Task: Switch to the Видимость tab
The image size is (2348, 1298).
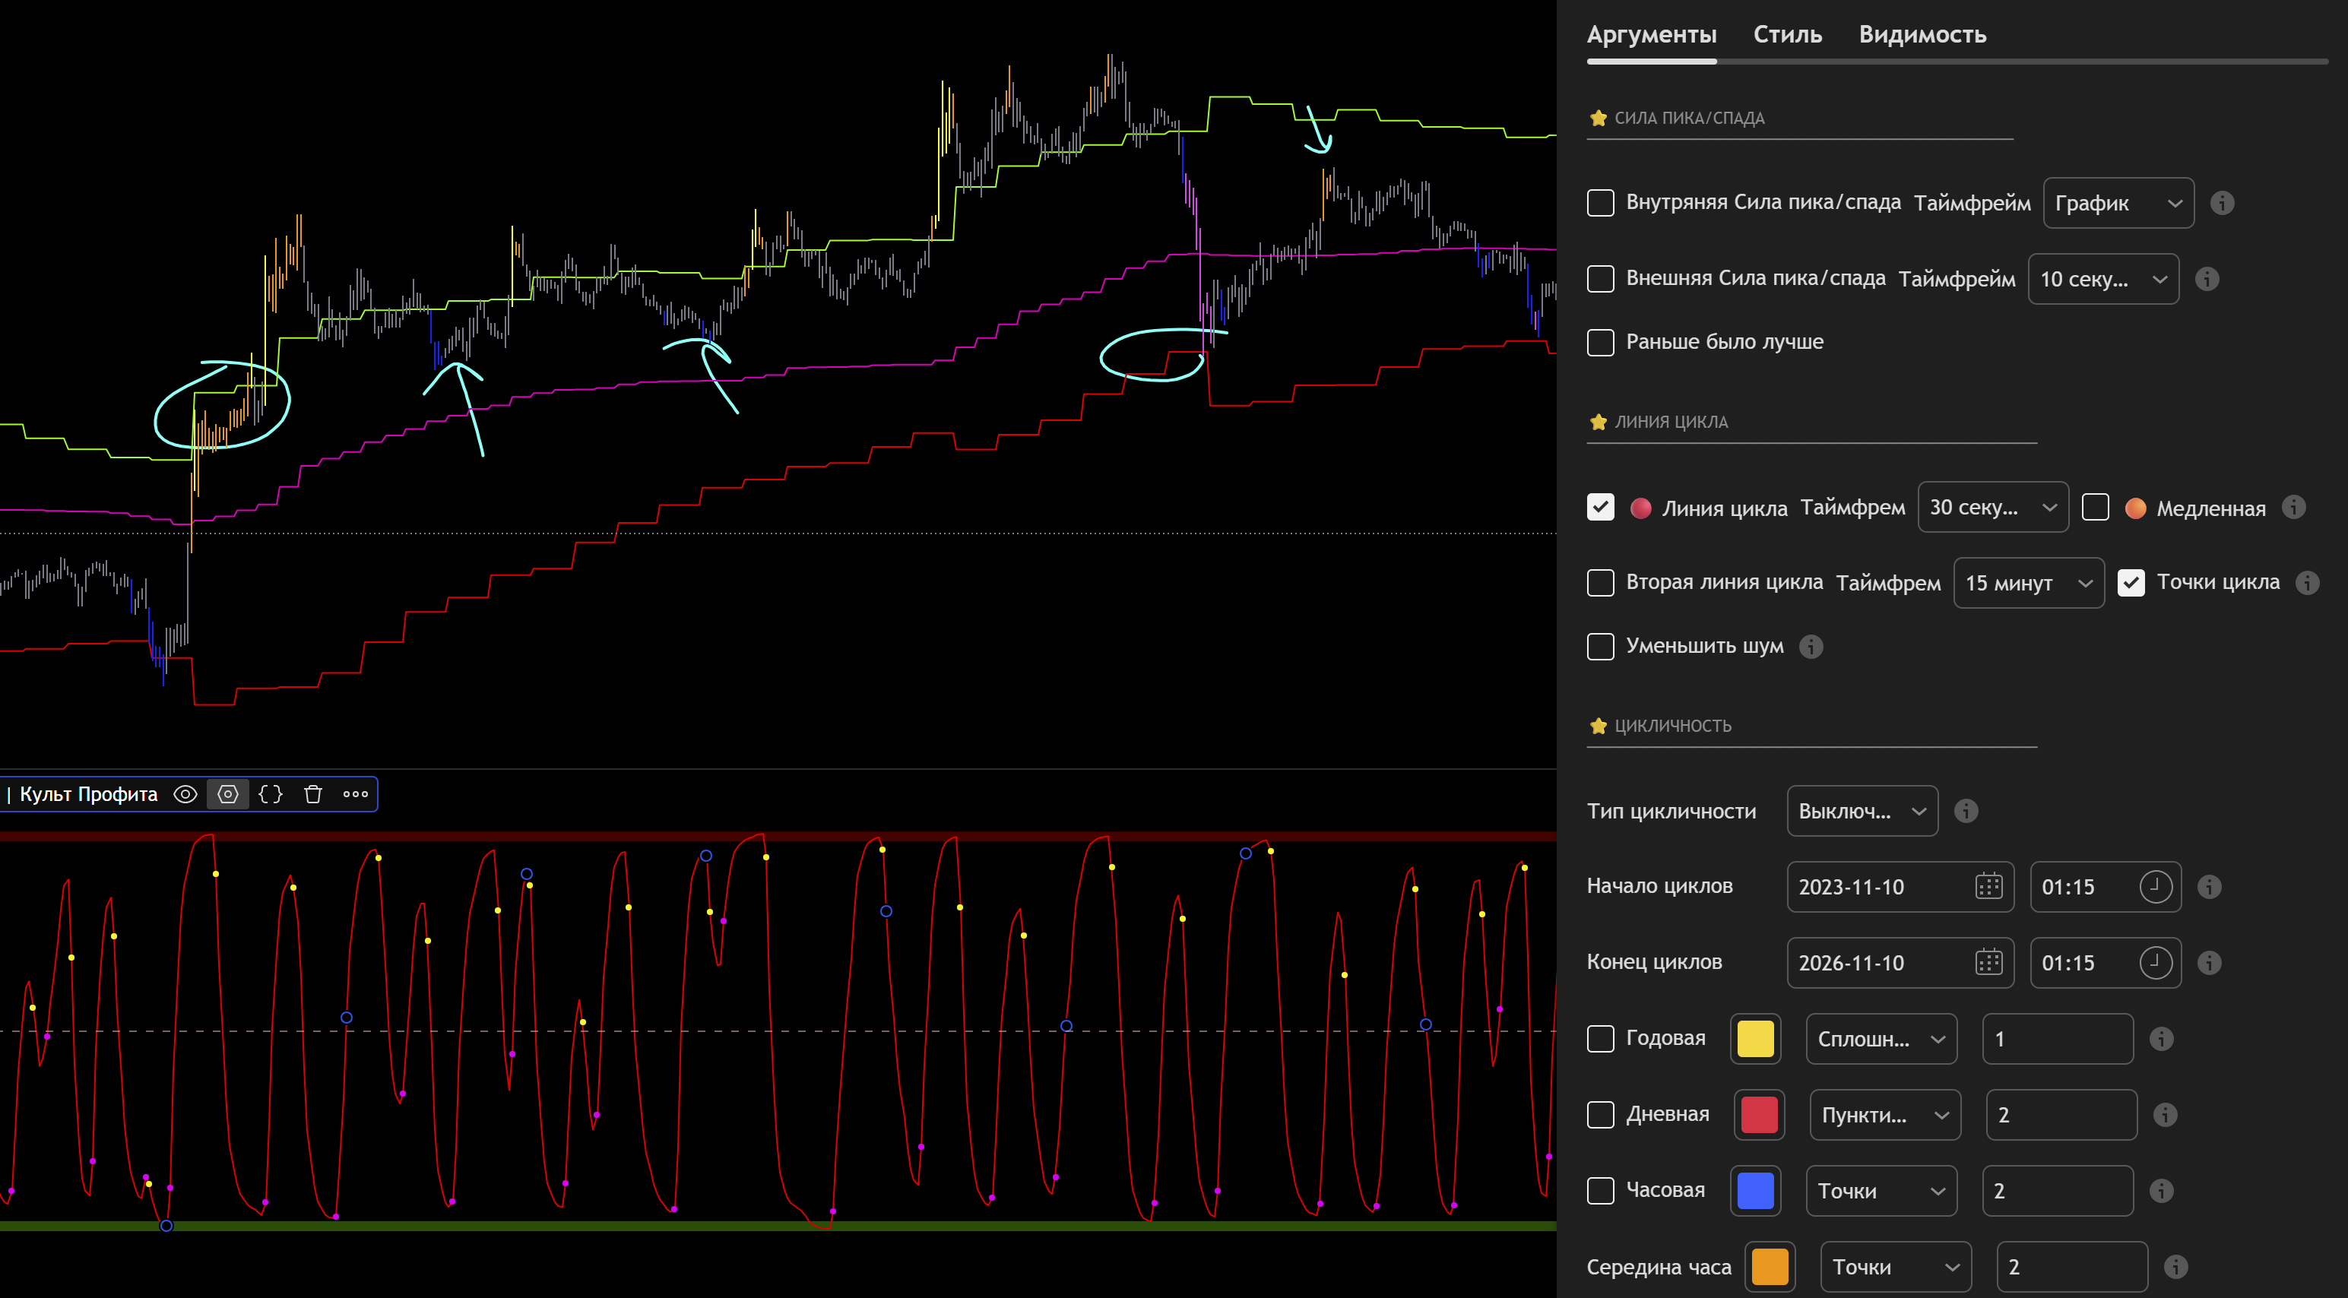Action: point(1922,35)
